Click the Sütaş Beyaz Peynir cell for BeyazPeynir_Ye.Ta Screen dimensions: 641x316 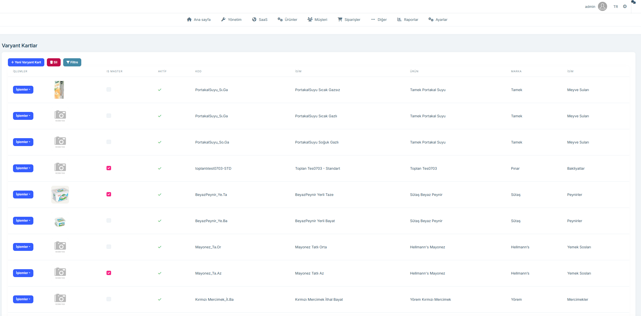click(426, 195)
